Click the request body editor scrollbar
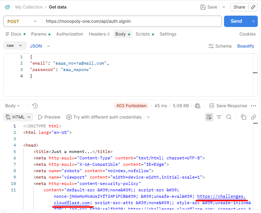Image resolution: width=261 pixels, height=213 pixels. (x=255, y=75)
